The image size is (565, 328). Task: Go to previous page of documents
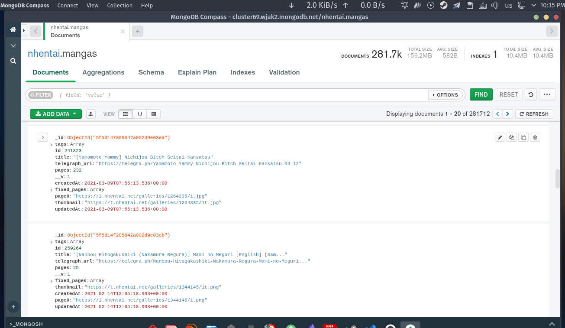click(x=497, y=114)
